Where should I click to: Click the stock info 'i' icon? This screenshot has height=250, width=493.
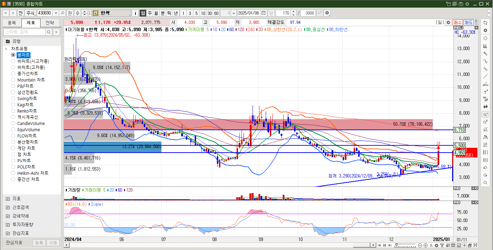[135, 13]
